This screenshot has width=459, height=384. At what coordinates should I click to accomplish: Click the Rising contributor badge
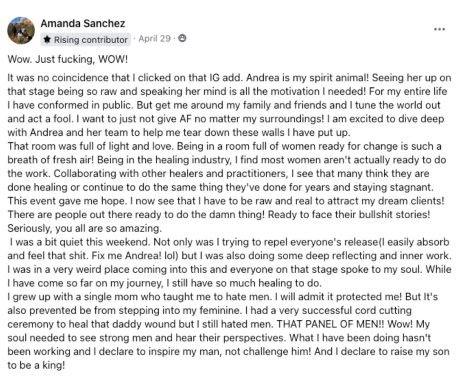(x=86, y=39)
